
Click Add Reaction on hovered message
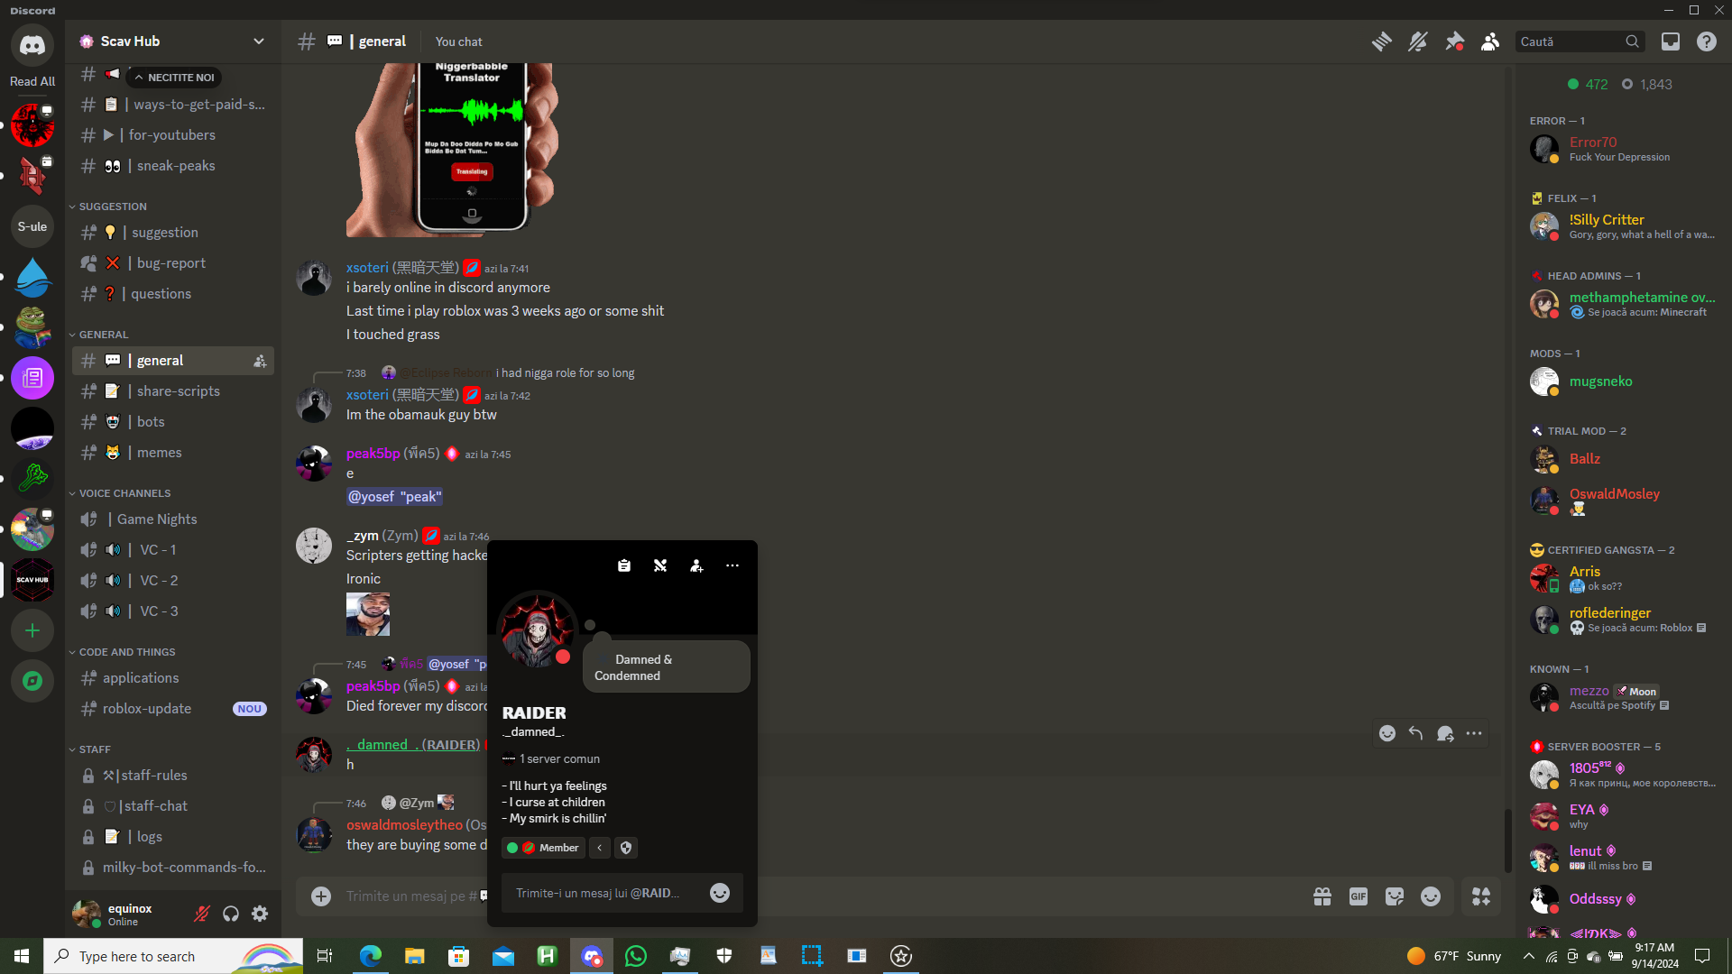pyautogui.click(x=1387, y=733)
